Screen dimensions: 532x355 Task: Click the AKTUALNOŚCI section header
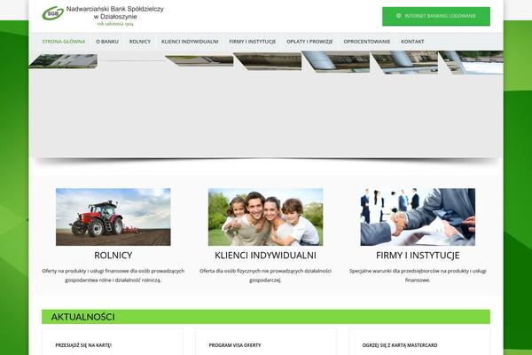(x=266, y=317)
